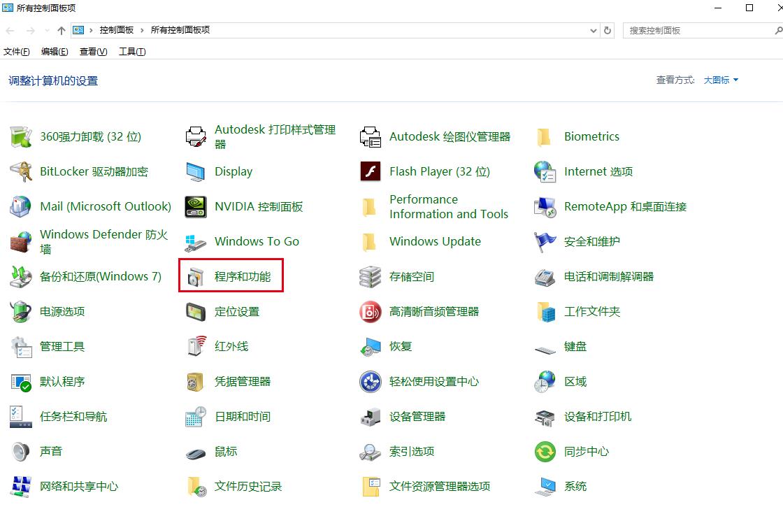783x507 pixels.
Task: Open the Autodesk 打印样式管理器 printer icon
Action: coord(196,136)
